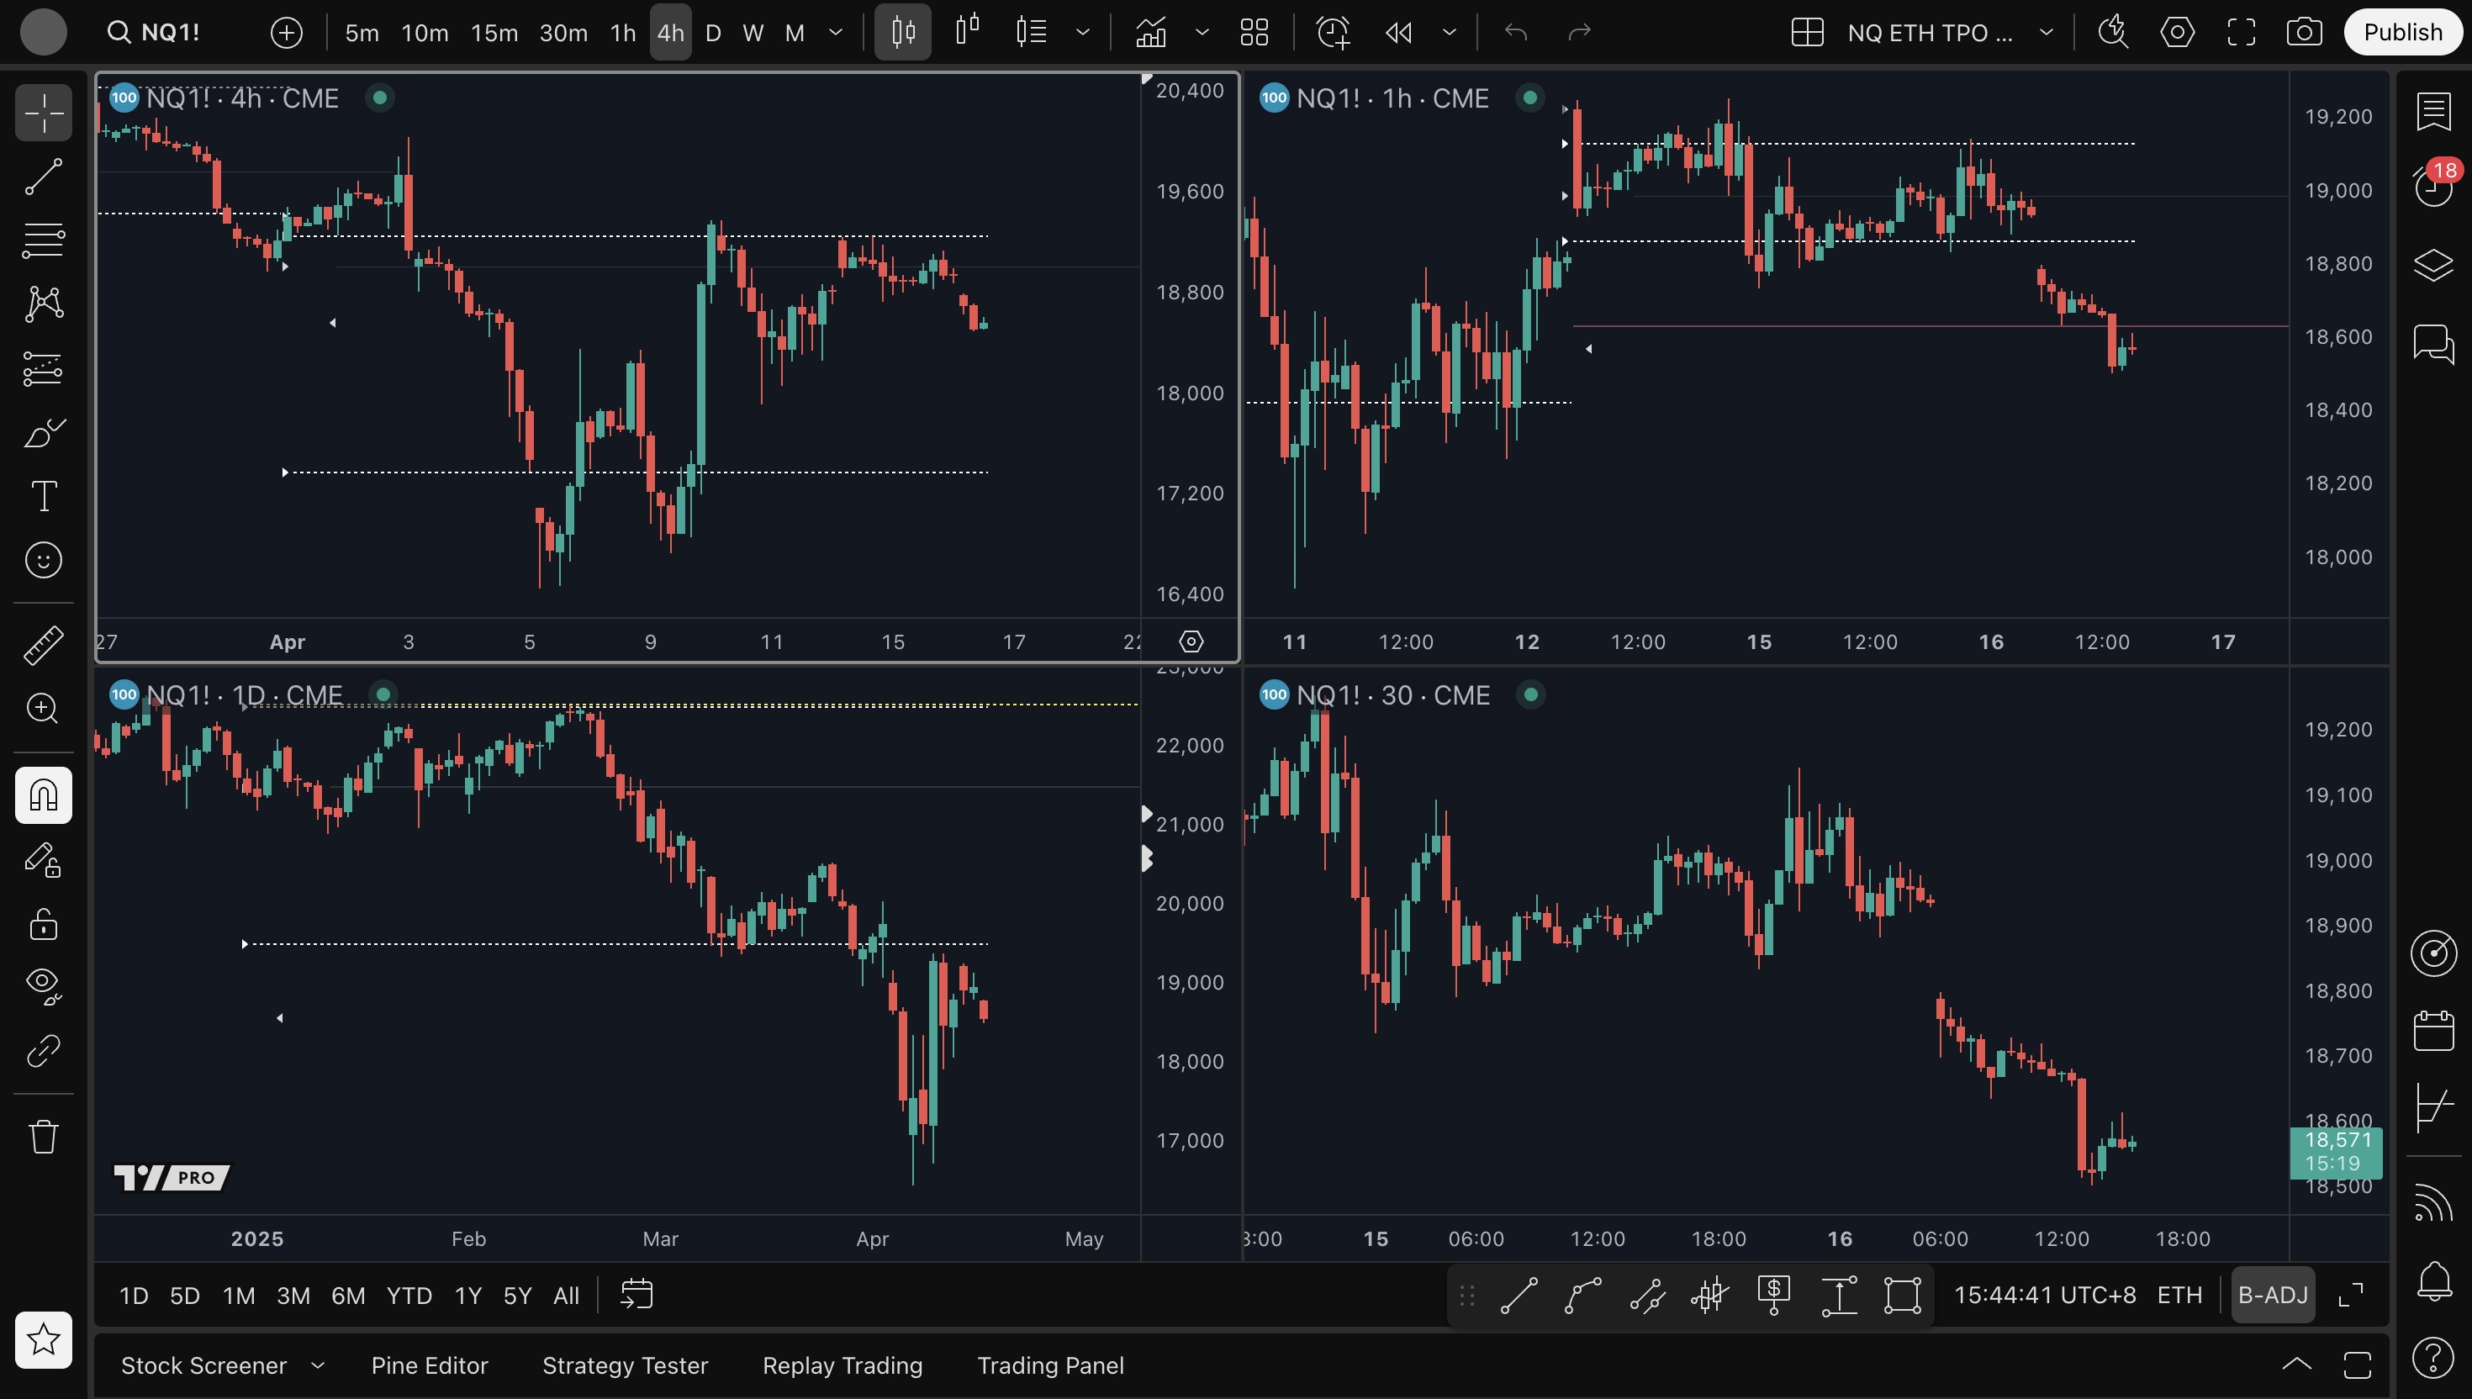The width and height of the screenshot is (2472, 1399).
Task: Click the ruler measure tool
Action: pyautogui.click(x=43, y=645)
